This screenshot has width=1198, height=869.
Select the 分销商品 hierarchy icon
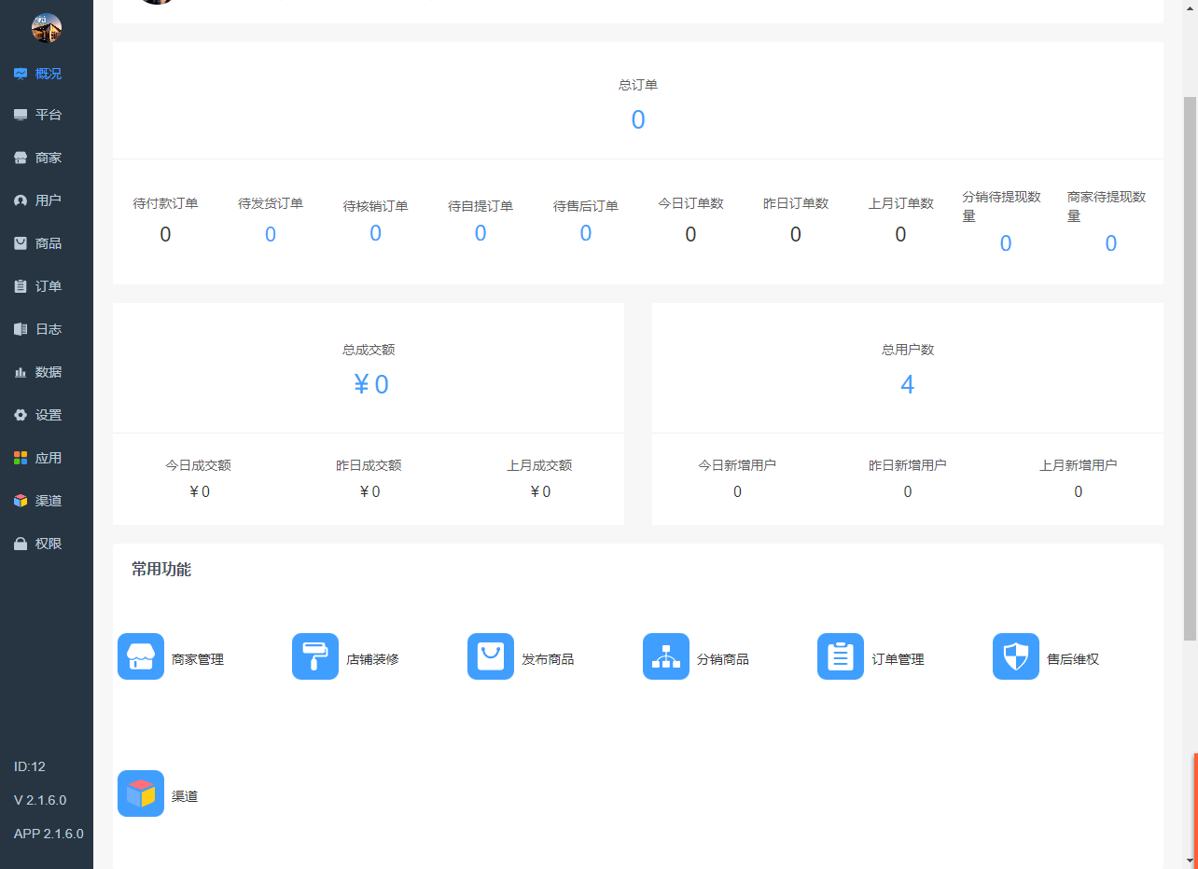(x=666, y=656)
